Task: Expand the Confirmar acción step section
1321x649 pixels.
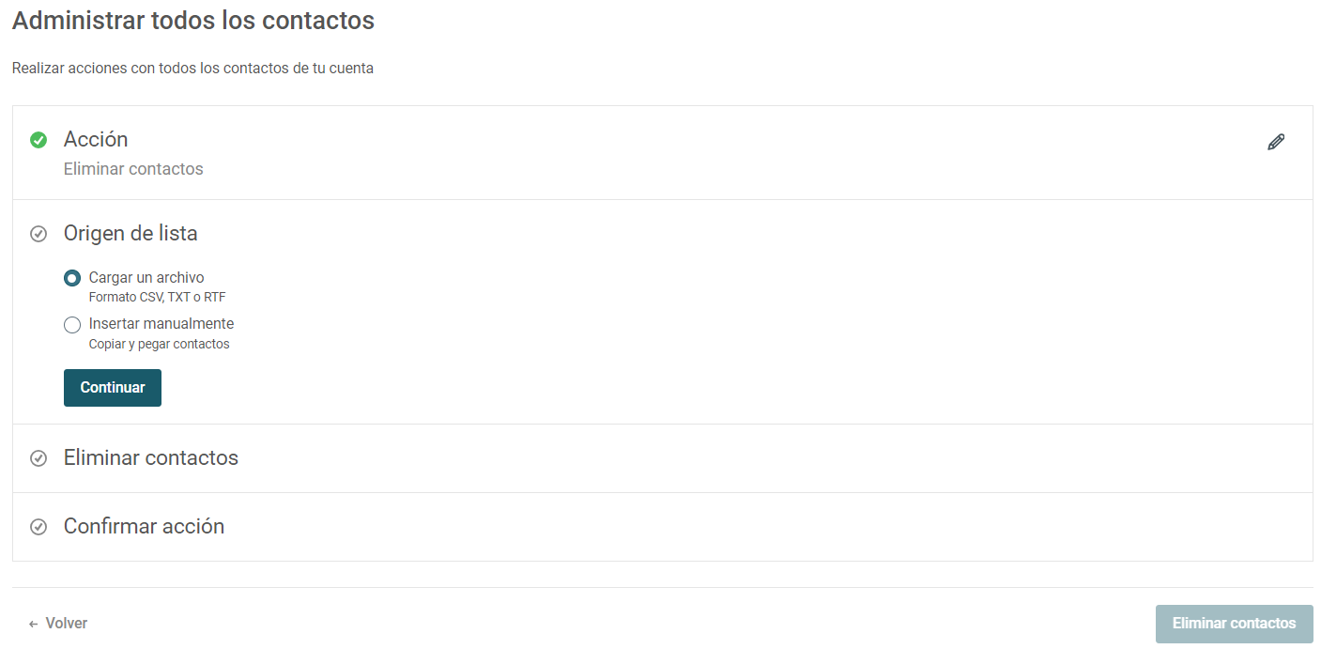Action: [x=662, y=527]
